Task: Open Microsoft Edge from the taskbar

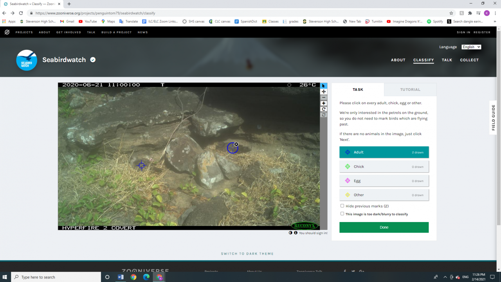Action: [x=146, y=277]
